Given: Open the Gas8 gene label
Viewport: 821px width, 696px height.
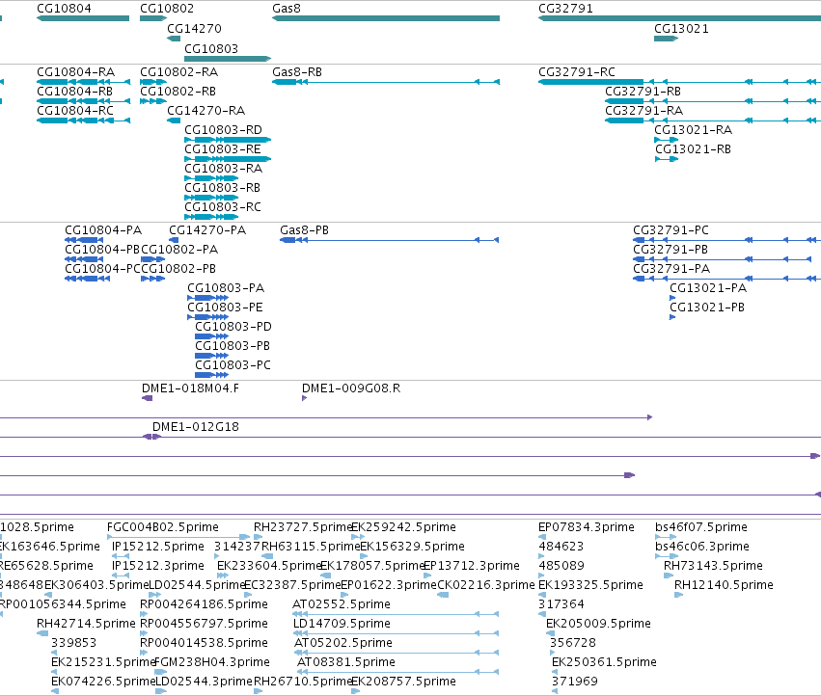Looking at the screenshot, I should (x=287, y=9).
